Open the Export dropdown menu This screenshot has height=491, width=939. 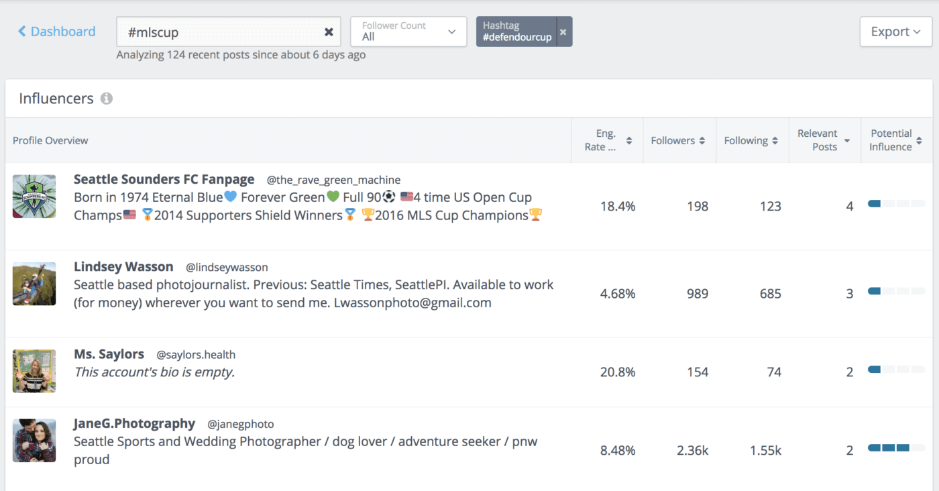point(895,31)
